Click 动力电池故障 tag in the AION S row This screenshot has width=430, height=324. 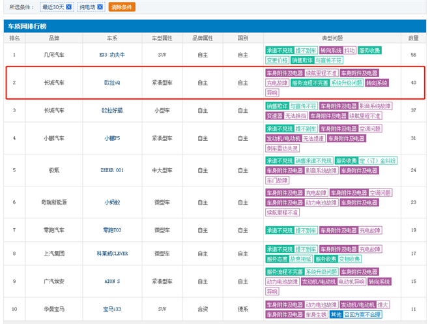click(x=282, y=282)
